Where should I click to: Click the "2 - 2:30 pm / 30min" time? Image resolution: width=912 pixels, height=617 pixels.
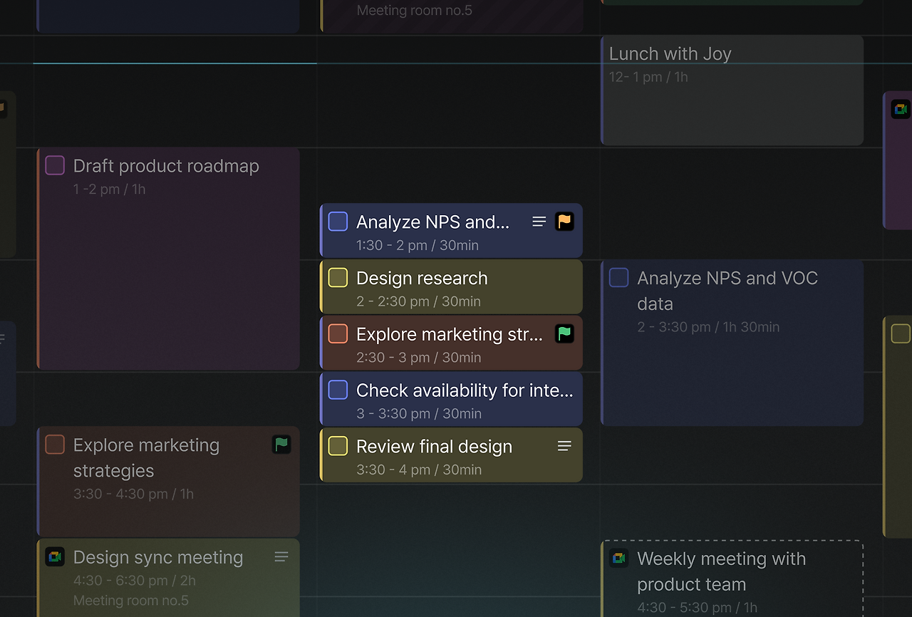coord(418,302)
